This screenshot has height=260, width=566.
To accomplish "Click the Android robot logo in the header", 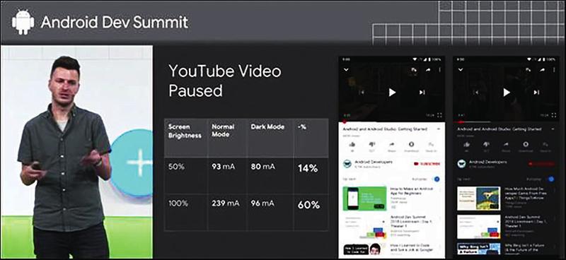I will (x=23, y=22).
